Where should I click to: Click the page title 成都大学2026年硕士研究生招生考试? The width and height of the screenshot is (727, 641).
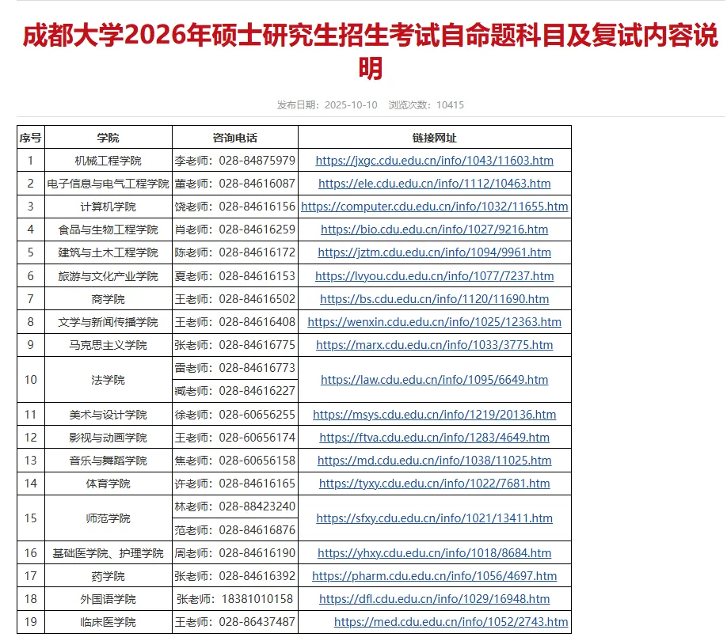pos(370,51)
